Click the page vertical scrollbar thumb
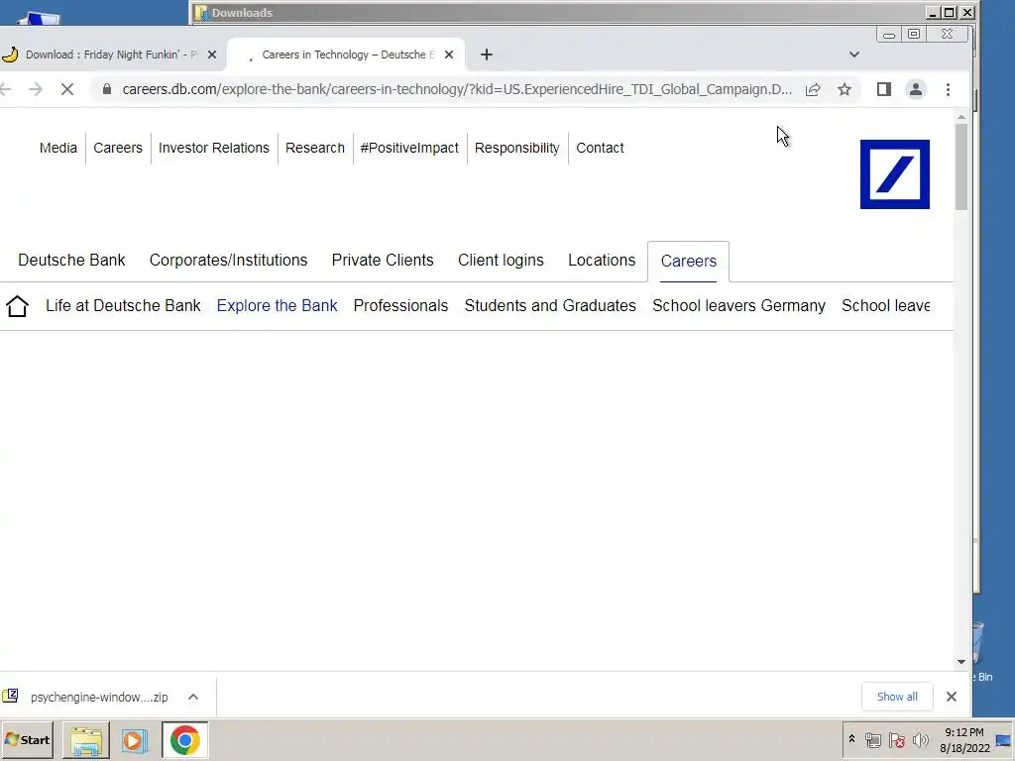 click(961, 166)
